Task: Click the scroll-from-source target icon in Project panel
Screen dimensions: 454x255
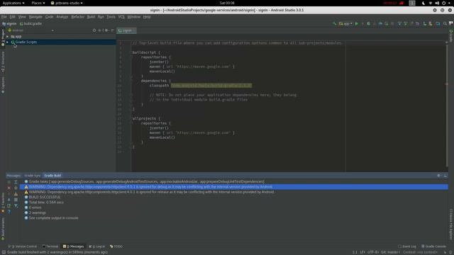Action: pyautogui.click(x=94, y=30)
